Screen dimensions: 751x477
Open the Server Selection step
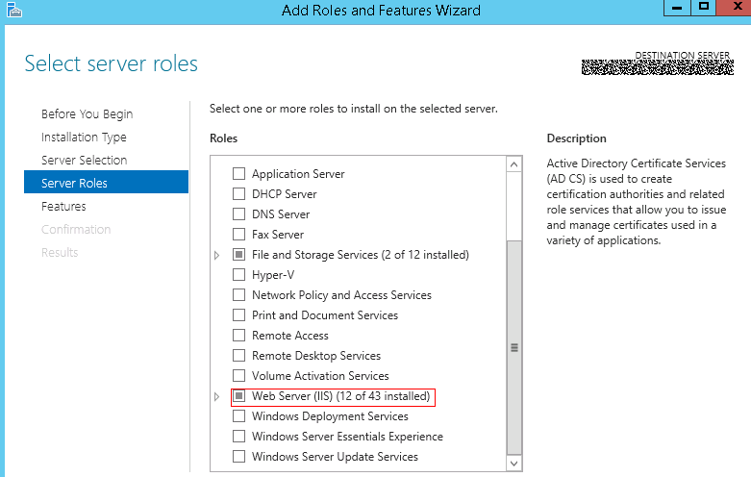[x=85, y=160]
